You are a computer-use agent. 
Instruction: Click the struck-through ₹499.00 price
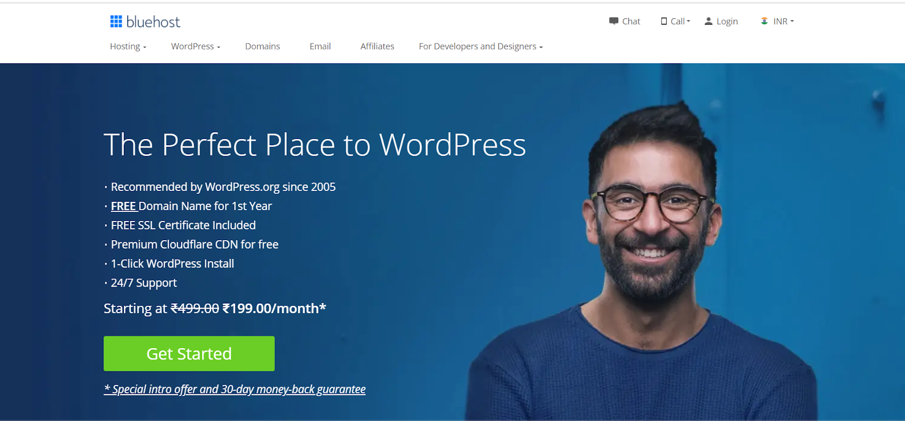click(195, 309)
